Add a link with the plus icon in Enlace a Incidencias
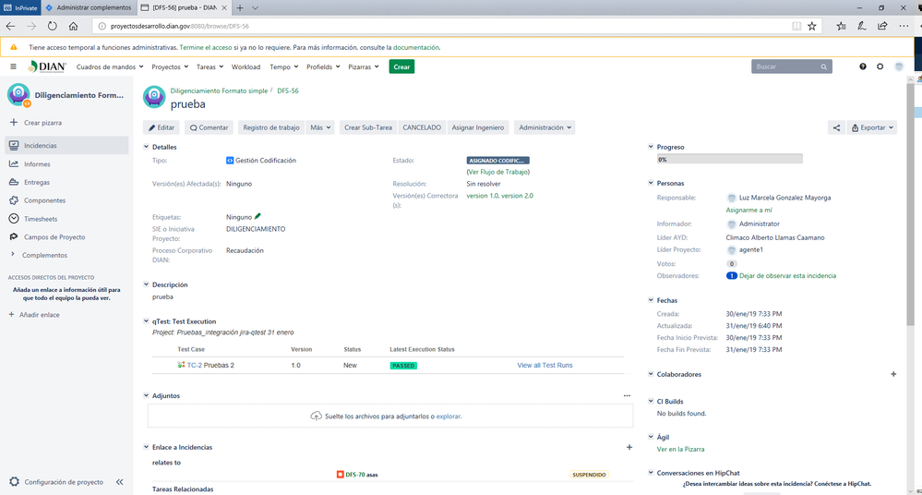The width and height of the screenshot is (922, 495). [x=629, y=447]
